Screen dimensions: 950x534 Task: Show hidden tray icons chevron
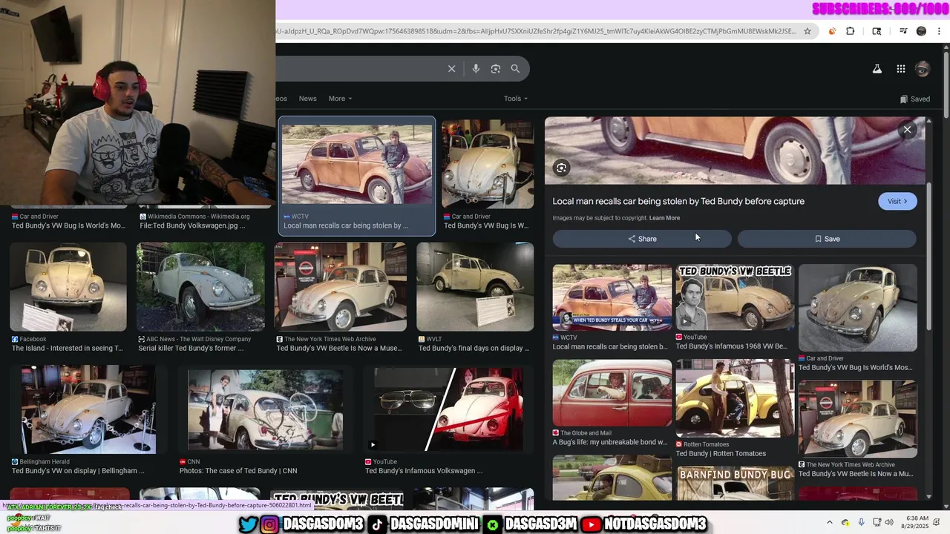pos(830,523)
